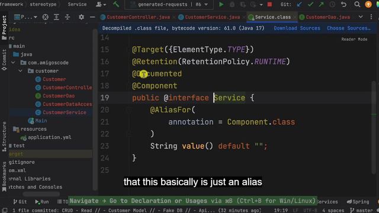Open the Commit tool window stripe

pyautogui.click(x=4, y=60)
